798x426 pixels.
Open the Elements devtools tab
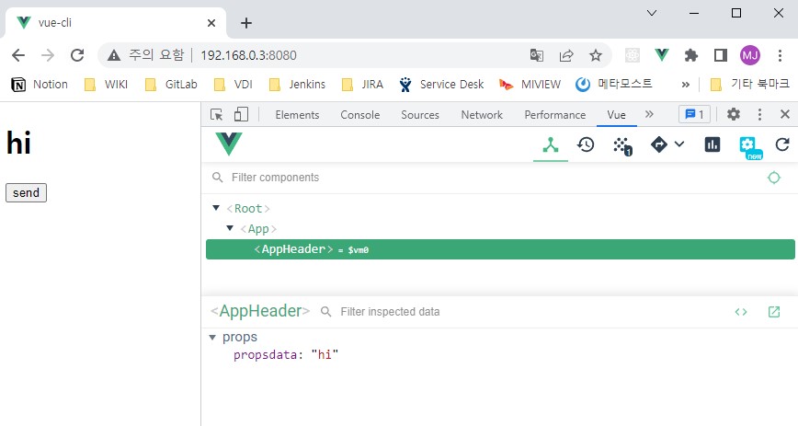pos(297,115)
